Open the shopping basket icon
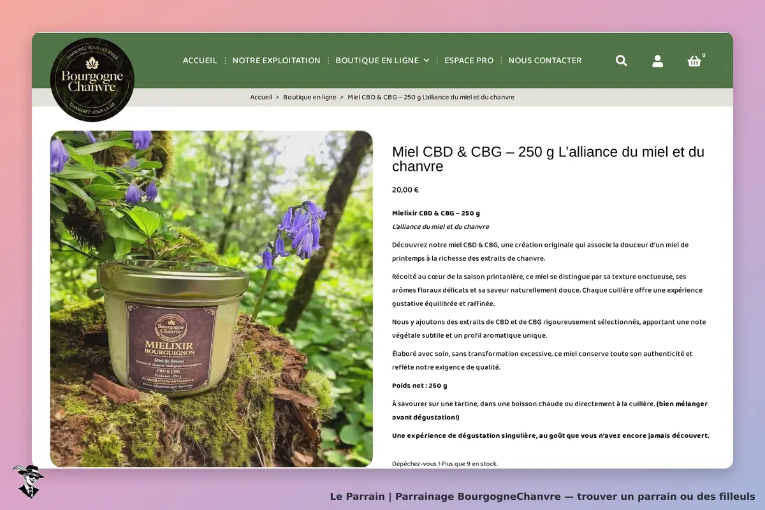765x510 pixels. point(694,61)
